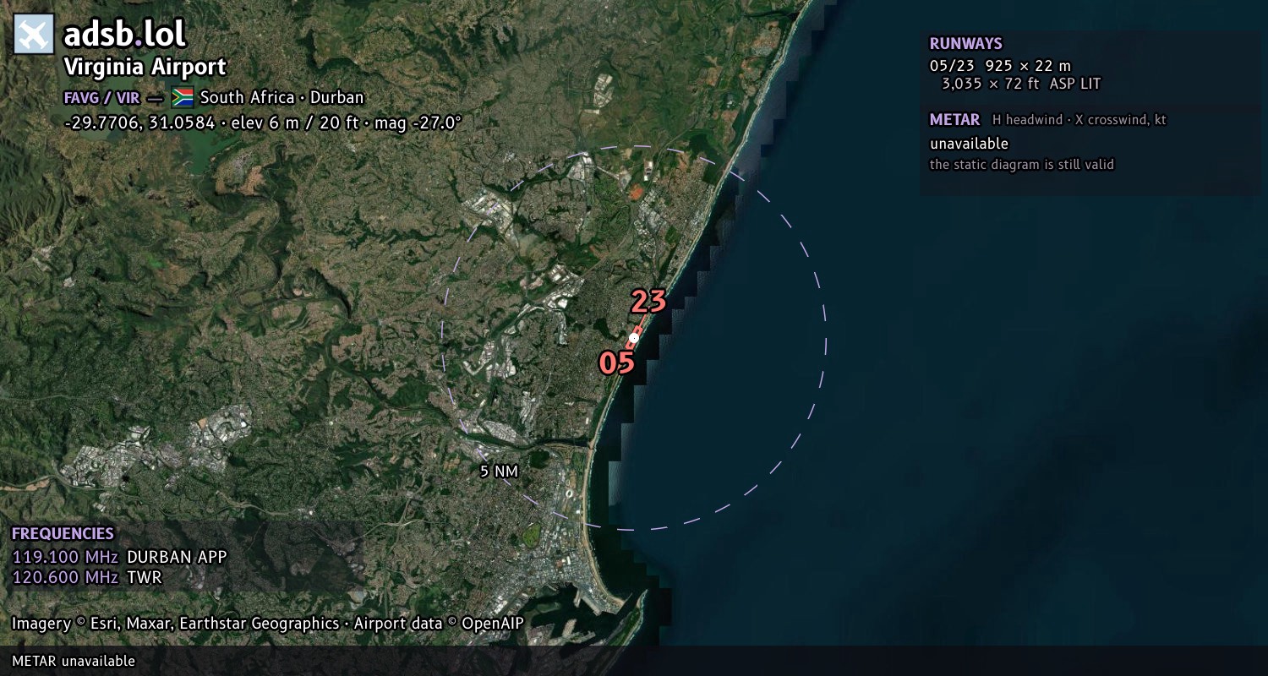1268x676 pixels.
Task: Click the Virginia Airport heading
Action: 145,68
